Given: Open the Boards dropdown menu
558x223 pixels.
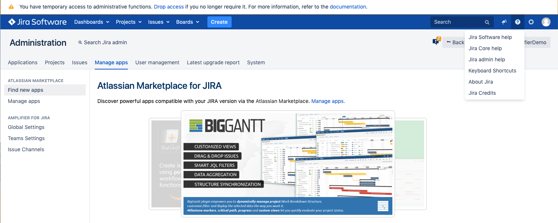Looking at the screenshot, I should pos(188,22).
